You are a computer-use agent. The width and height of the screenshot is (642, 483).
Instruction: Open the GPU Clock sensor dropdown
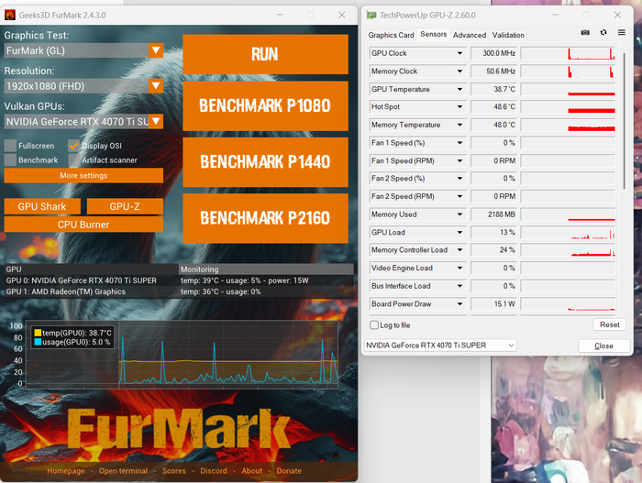(459, 53)
